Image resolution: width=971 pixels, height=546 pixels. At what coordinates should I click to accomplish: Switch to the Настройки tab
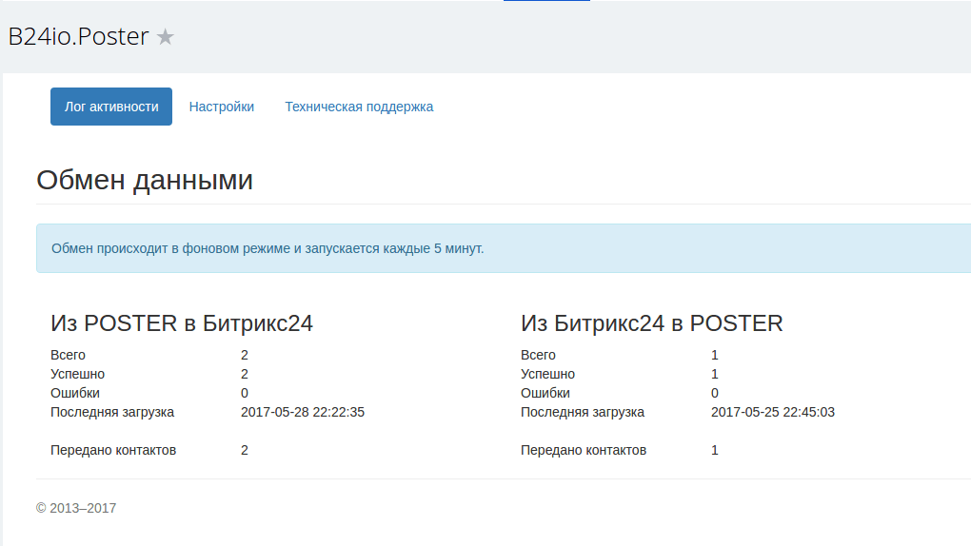(222, 107)
